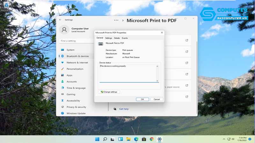
Task: Switch to the Details tab in Properties
Action: [x=117, y=38]
